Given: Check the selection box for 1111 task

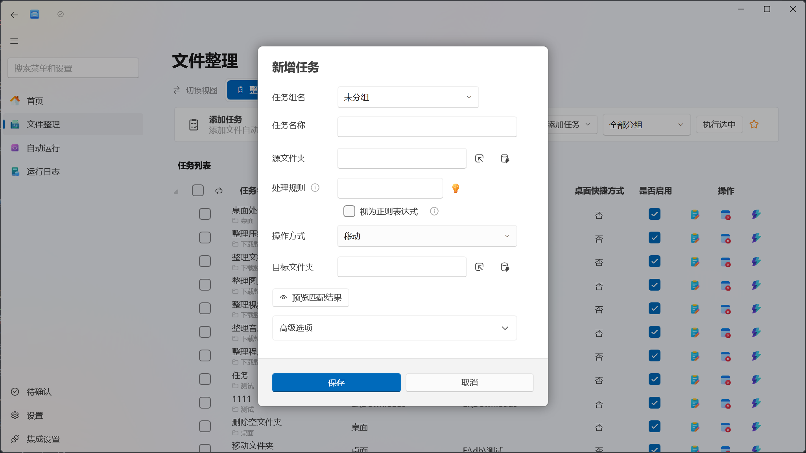Looking at the screenshot, I should 205,403.
